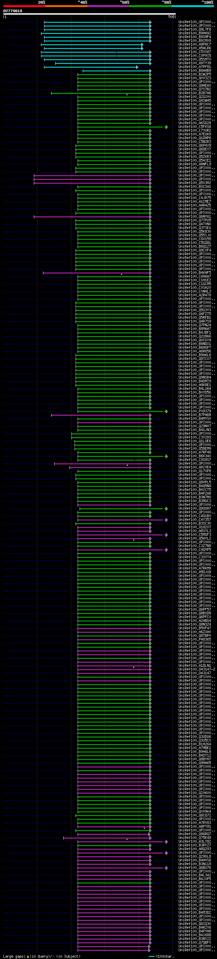Open hit UniRef100_Q9UUH7

point(195,509)
